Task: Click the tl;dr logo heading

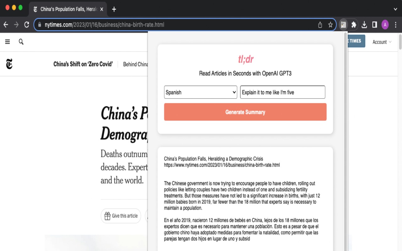Action: coord(246,59)
